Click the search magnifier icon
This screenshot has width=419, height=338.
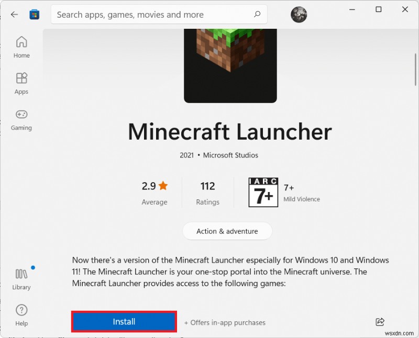257,14
